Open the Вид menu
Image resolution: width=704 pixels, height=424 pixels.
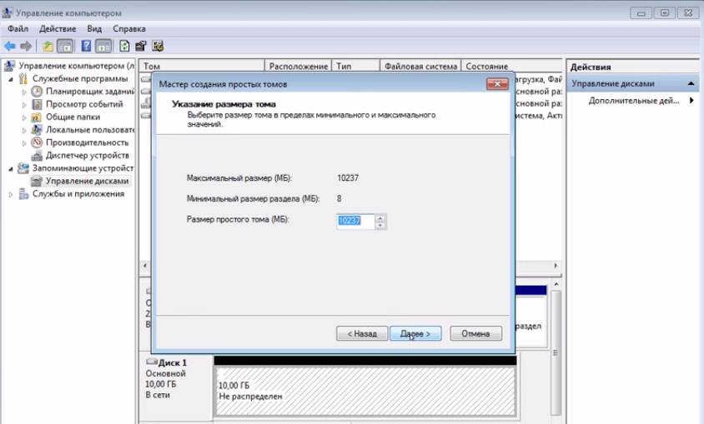[94, 28]
